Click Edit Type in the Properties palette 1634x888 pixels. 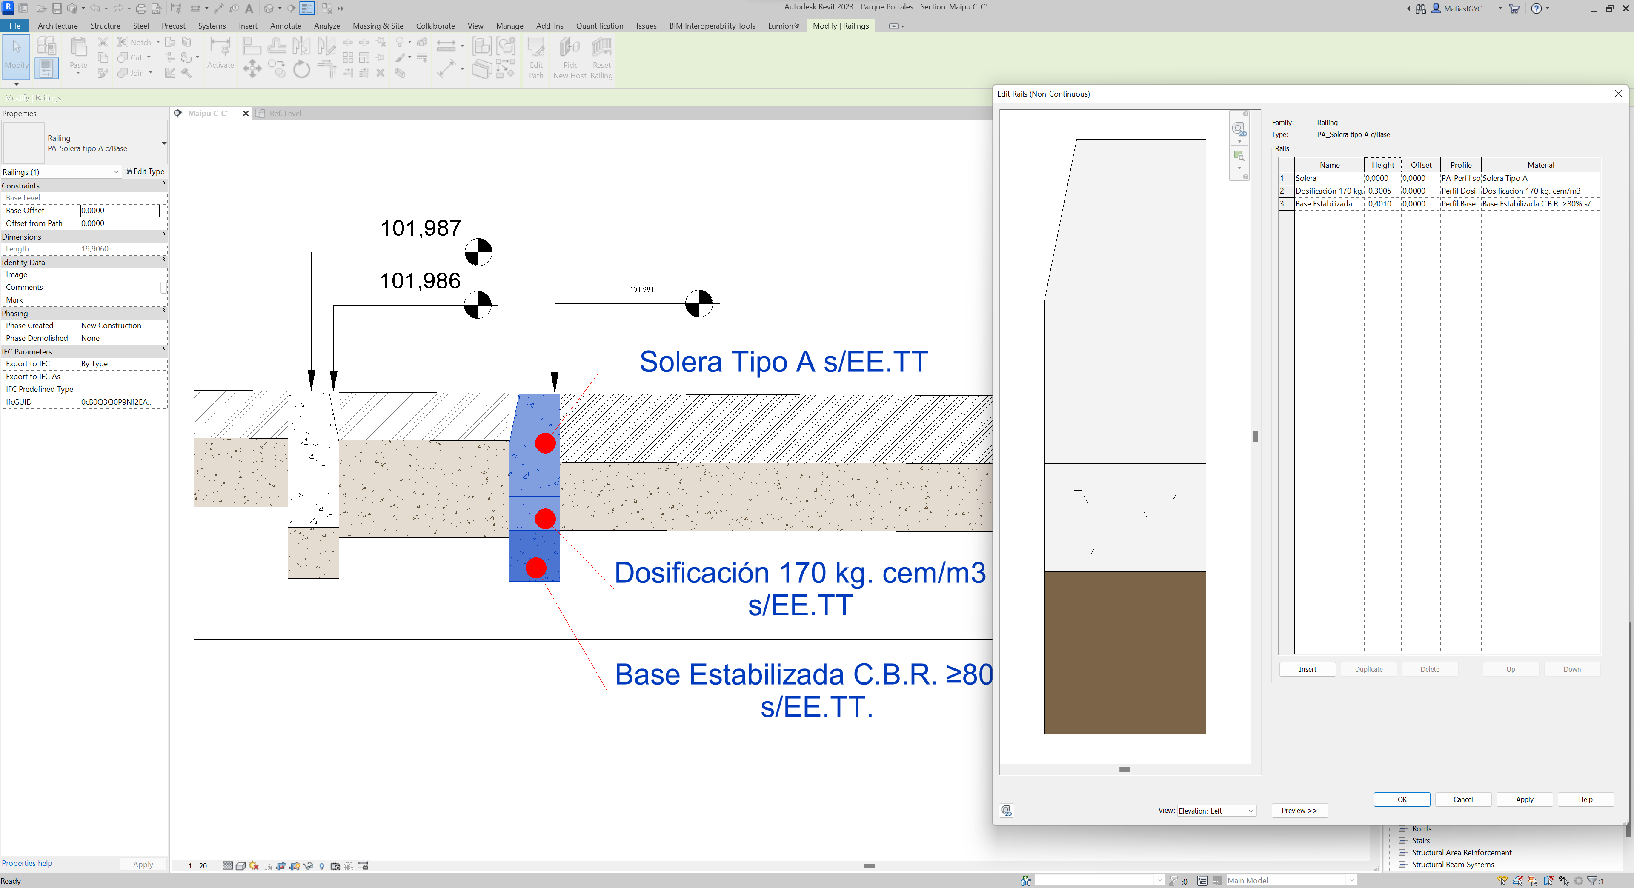145,171
